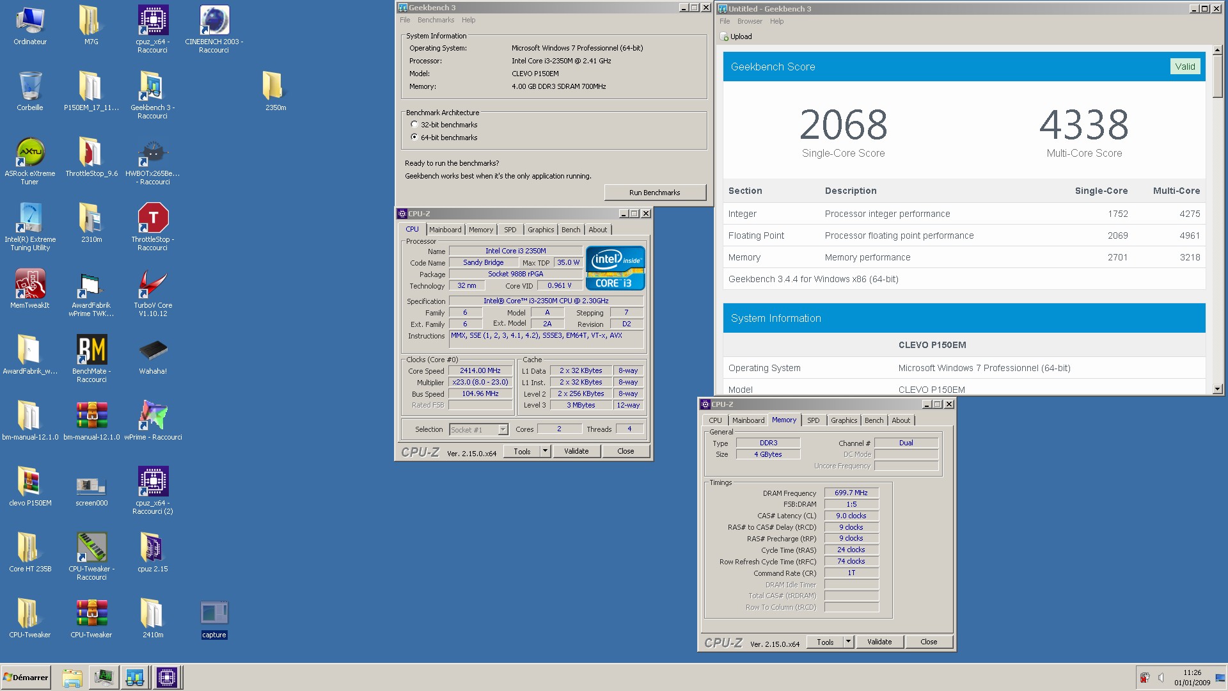This screenshot has width=1228, height=691.
Task: Open the M7G folder icon
Action: tap(91, 21)
